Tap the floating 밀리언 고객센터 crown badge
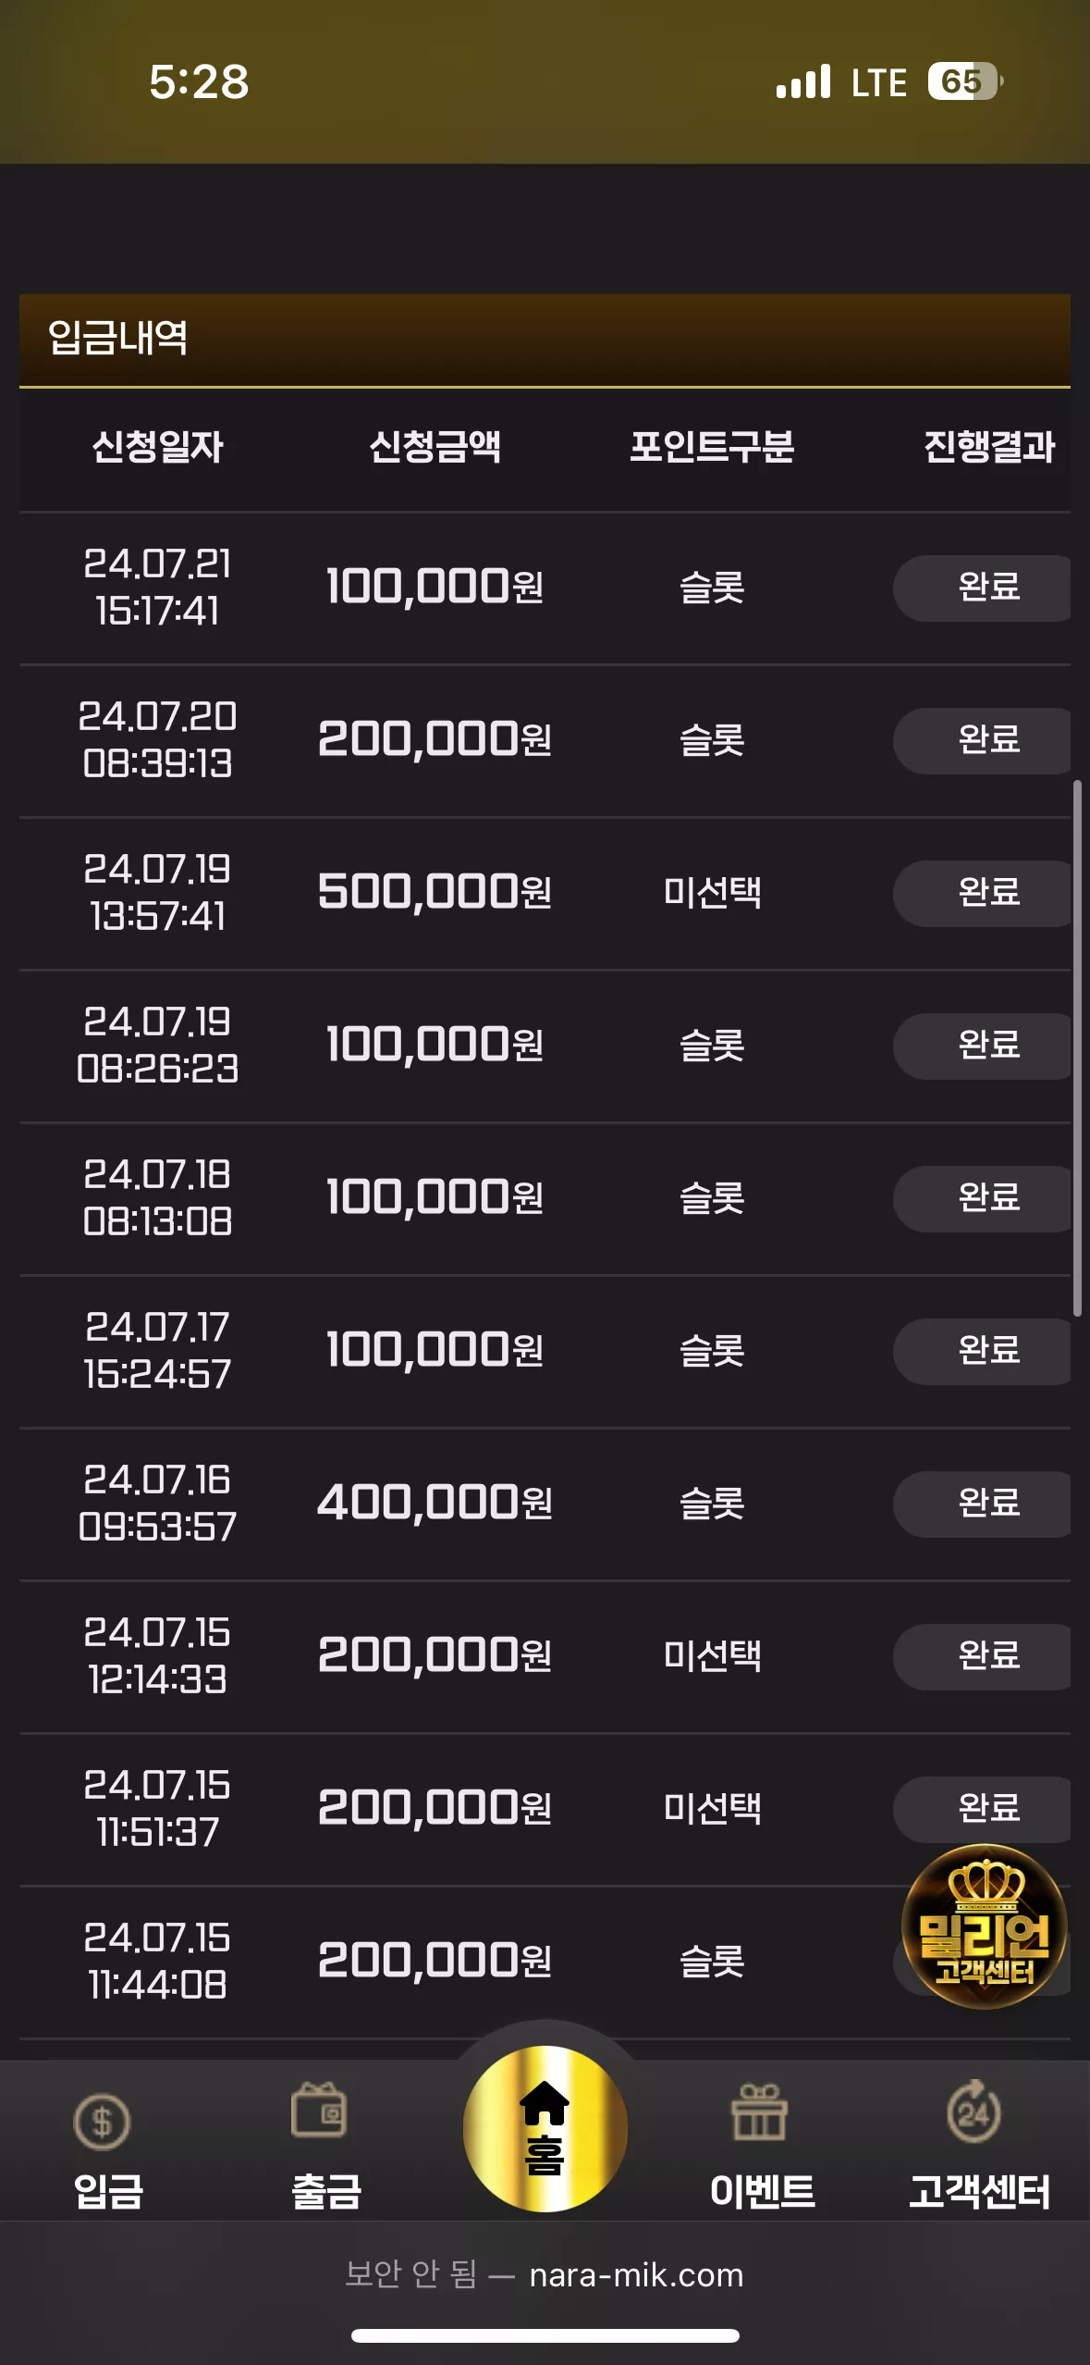The image size is (1090, 2365). click(985, 1926)
